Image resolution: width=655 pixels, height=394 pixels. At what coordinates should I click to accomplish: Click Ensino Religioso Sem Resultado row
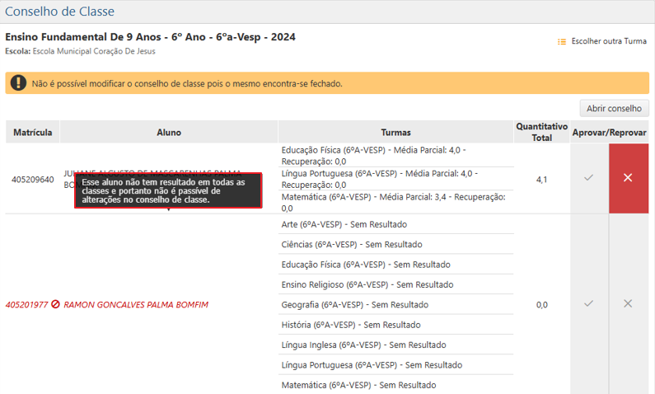point(395,284)
